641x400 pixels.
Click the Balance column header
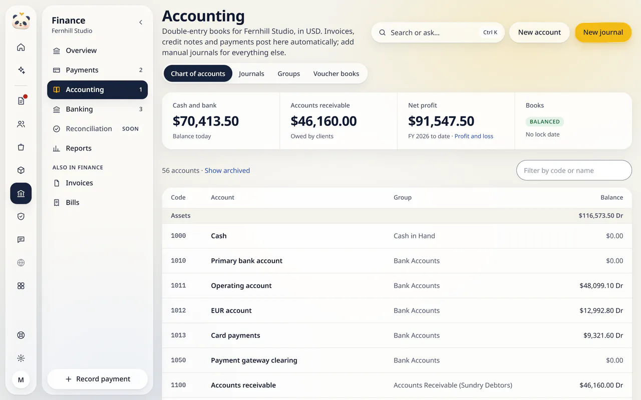[611, 197]
